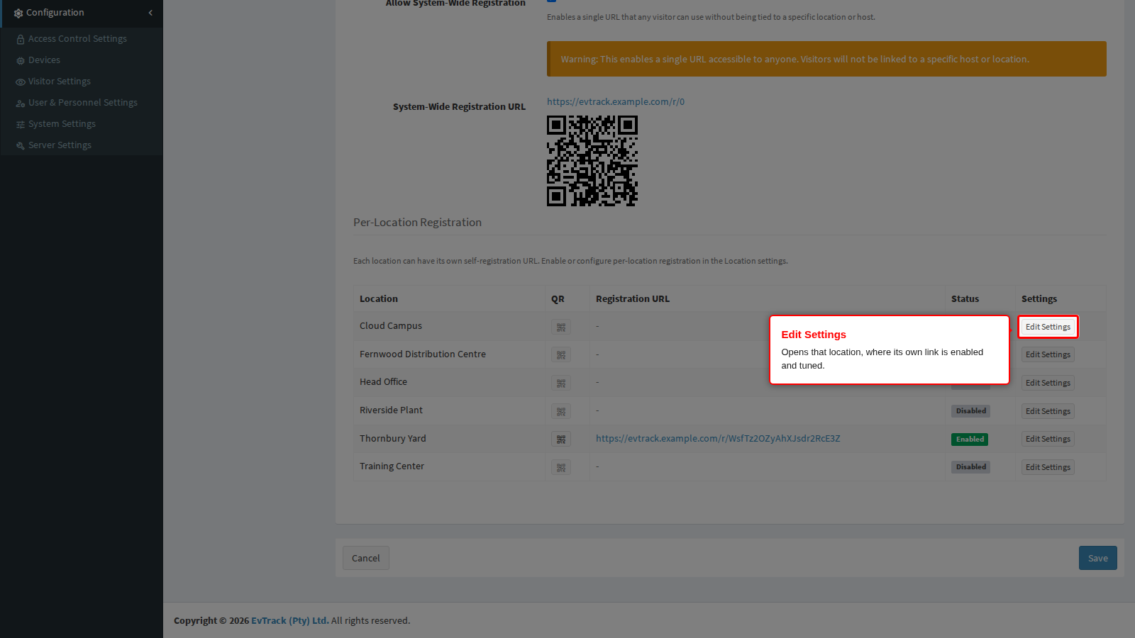Click the Disabled badge for Riverside Plant
Viewport: 1135px width, 638px height.
(971, 411)
